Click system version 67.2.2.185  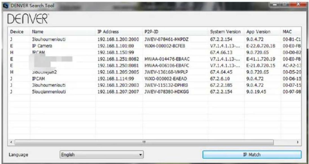(221, 85)
